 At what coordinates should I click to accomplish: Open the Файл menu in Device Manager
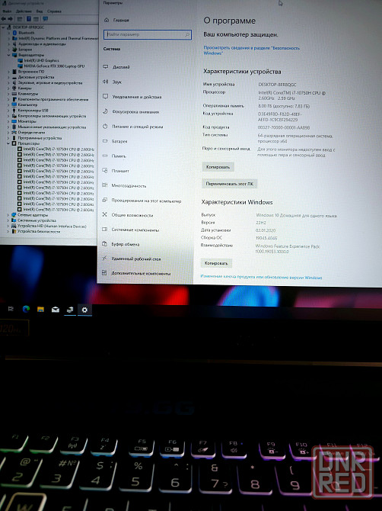[7, 11]
